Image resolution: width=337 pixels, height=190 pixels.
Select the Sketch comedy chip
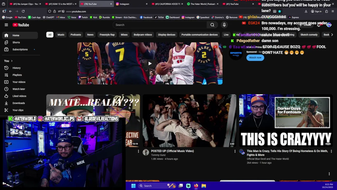309,35
